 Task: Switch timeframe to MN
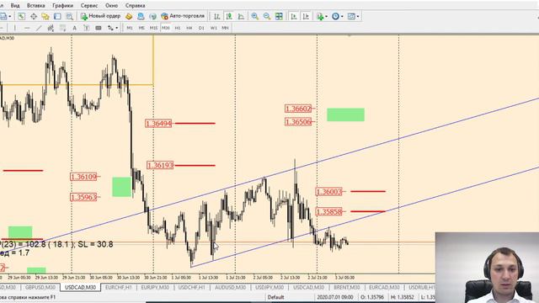225,28
